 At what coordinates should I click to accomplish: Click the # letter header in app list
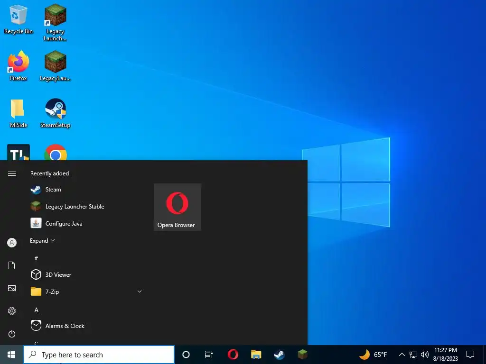36,258
